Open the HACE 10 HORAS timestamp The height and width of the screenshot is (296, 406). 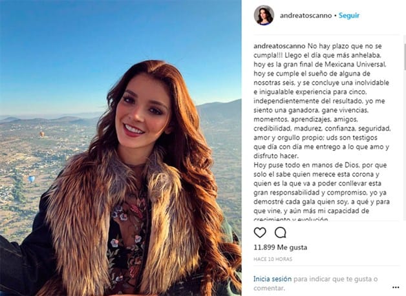(x=273, y=259)
